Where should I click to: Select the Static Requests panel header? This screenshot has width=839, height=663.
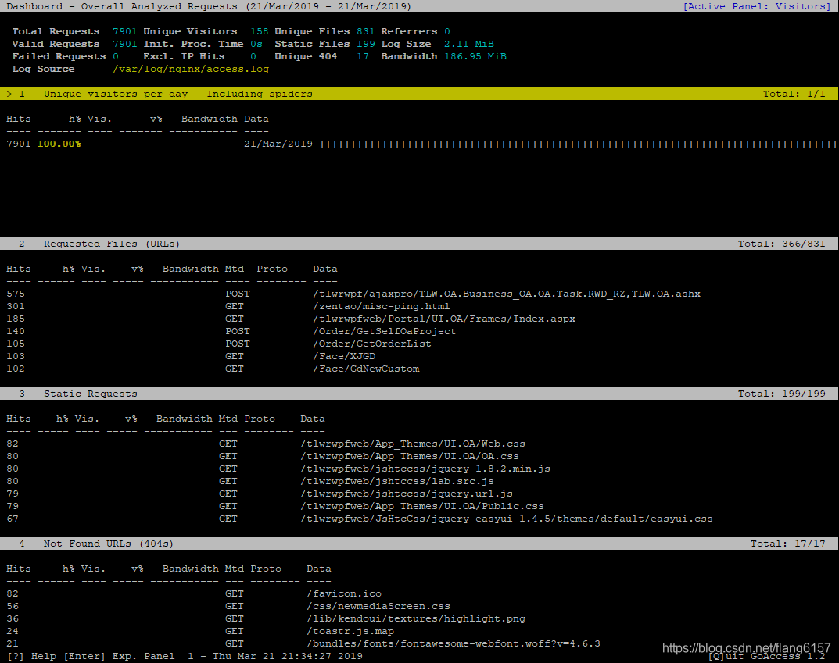click(x=419, y=394)
